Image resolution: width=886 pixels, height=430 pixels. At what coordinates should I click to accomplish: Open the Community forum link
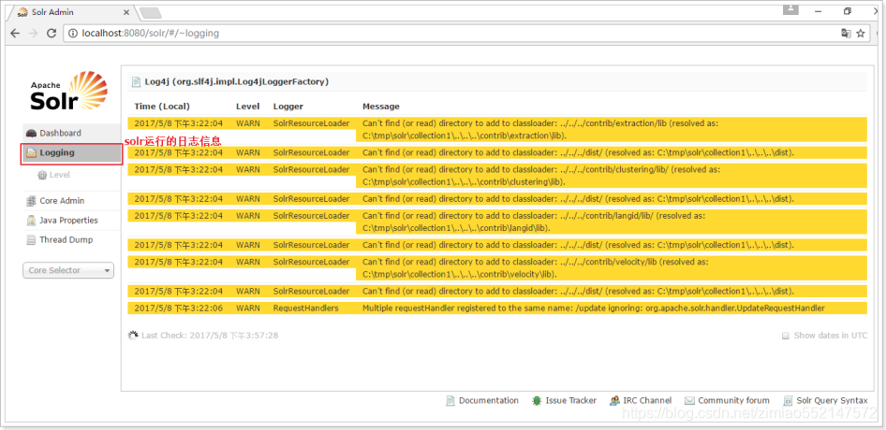point(734,401)
